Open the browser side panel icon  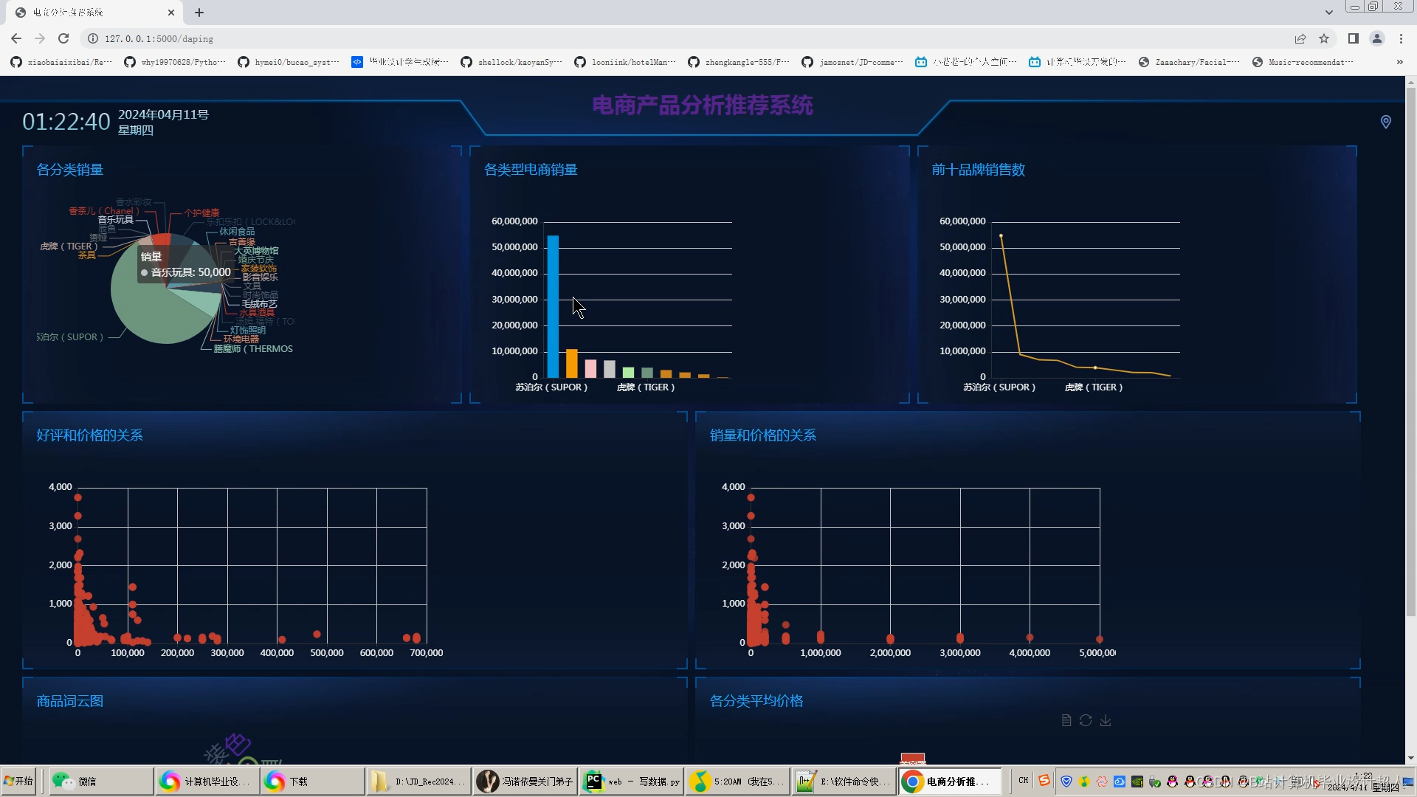click(x=1353, y=38)
